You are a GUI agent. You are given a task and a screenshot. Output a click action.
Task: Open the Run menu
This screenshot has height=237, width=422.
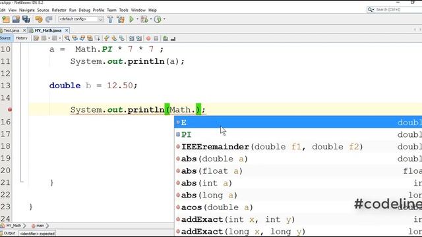click(73, 10)
